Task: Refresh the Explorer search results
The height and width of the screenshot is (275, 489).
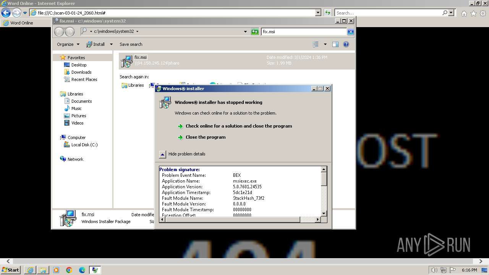Action: (x=255, y=32)
